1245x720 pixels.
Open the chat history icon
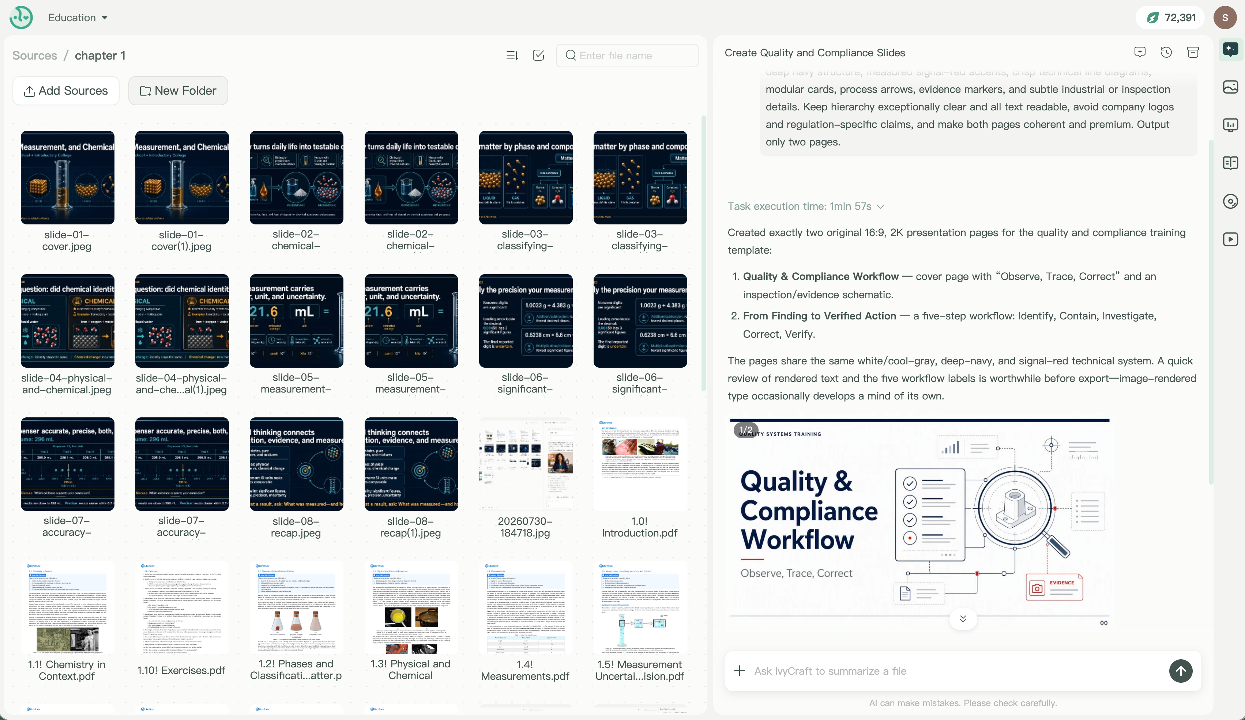(1166, 52)
